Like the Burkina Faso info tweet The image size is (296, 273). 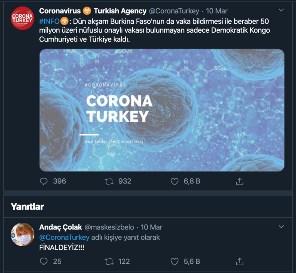[175, 181]
